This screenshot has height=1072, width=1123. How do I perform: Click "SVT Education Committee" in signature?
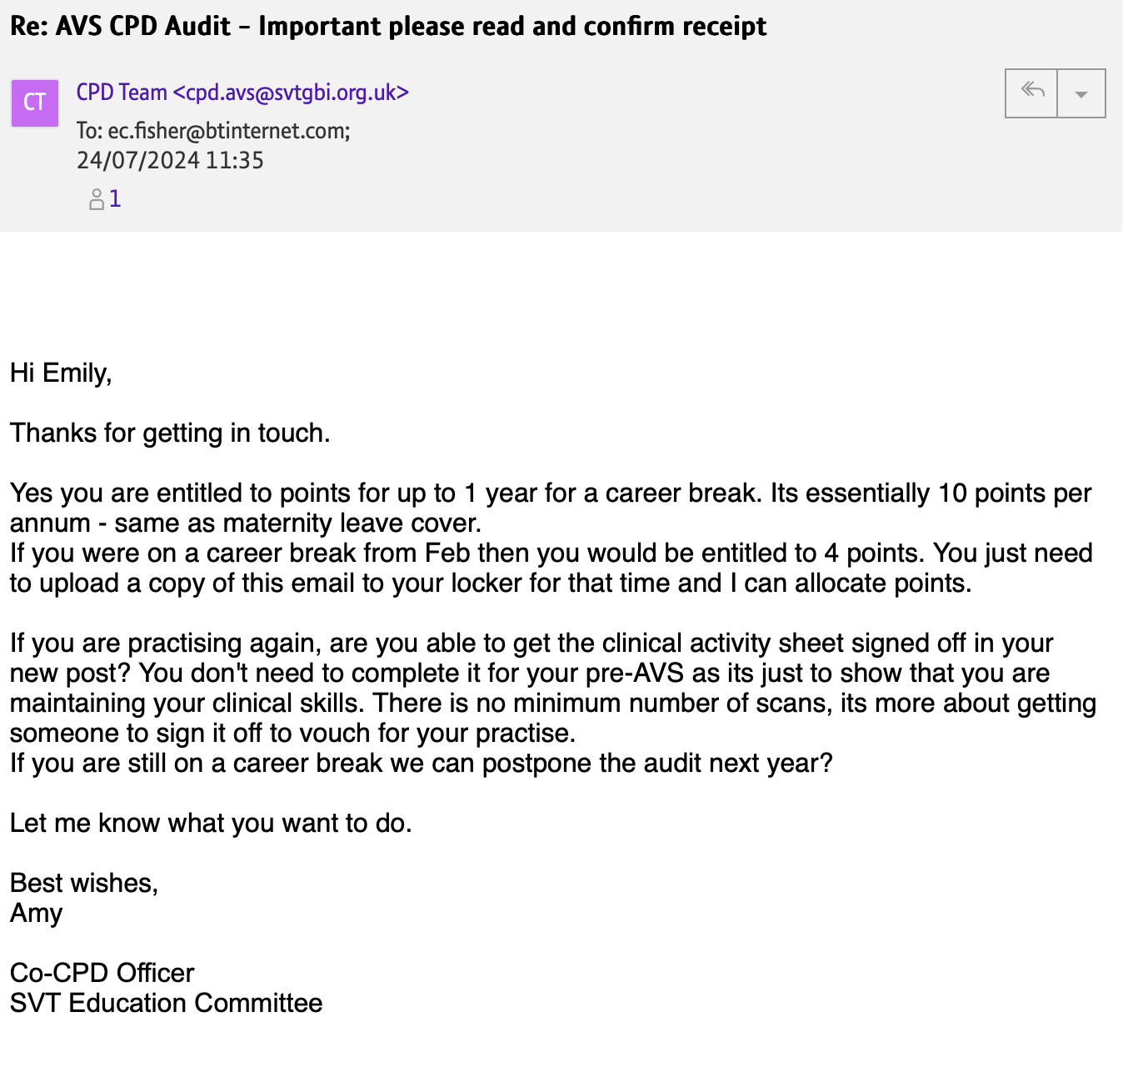(x=166, y=1004)
